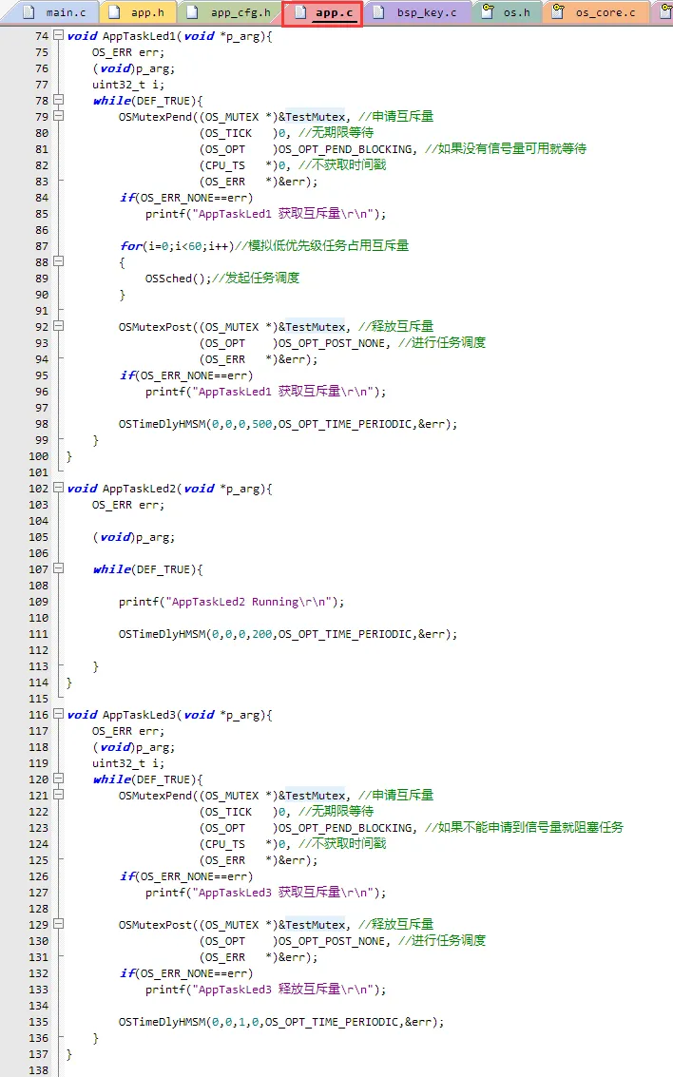
Task: Click line number 98 in the gutter
Action: tap(40, 424)
